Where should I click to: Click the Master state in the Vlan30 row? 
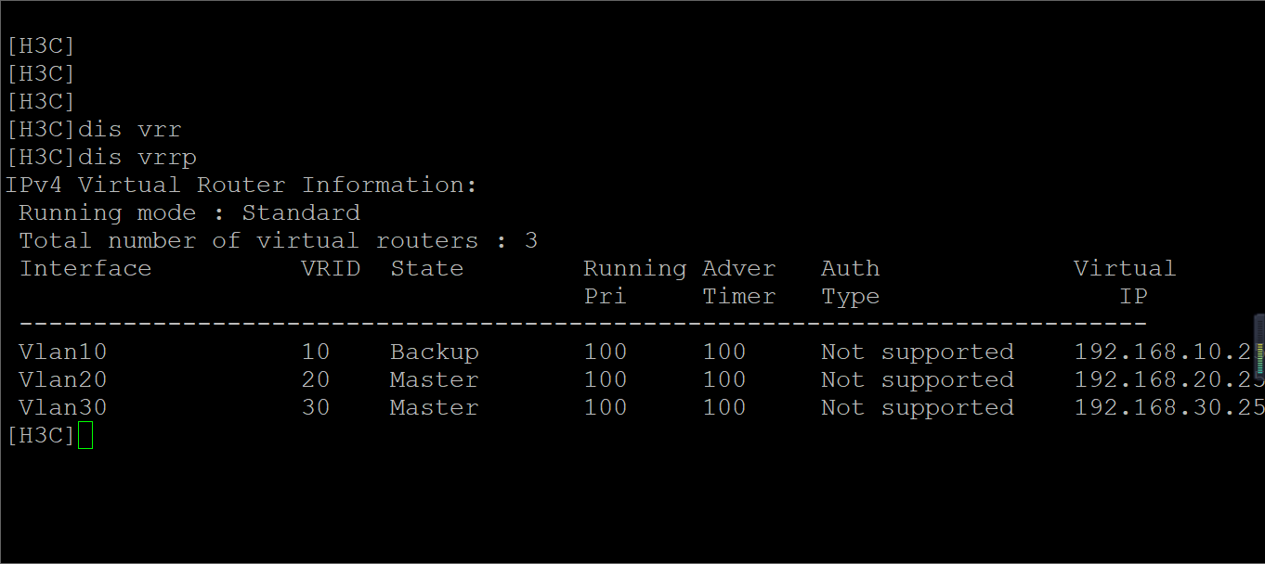click(x=434, y=407)
